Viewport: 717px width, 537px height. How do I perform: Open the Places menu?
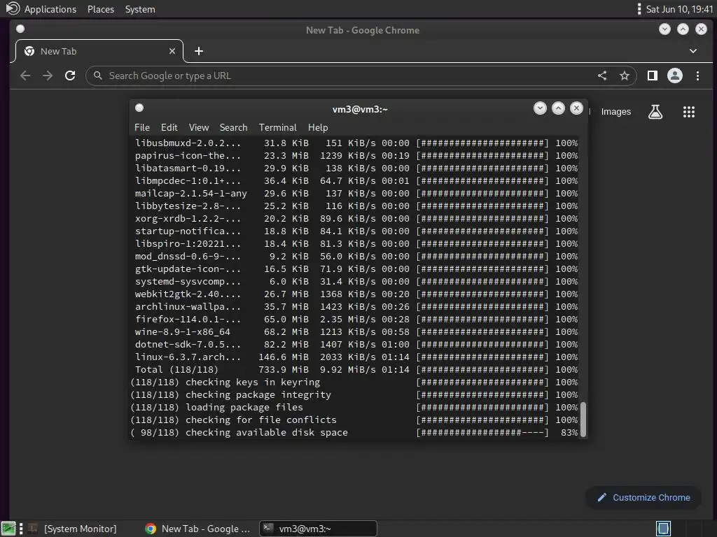(101, 9)
